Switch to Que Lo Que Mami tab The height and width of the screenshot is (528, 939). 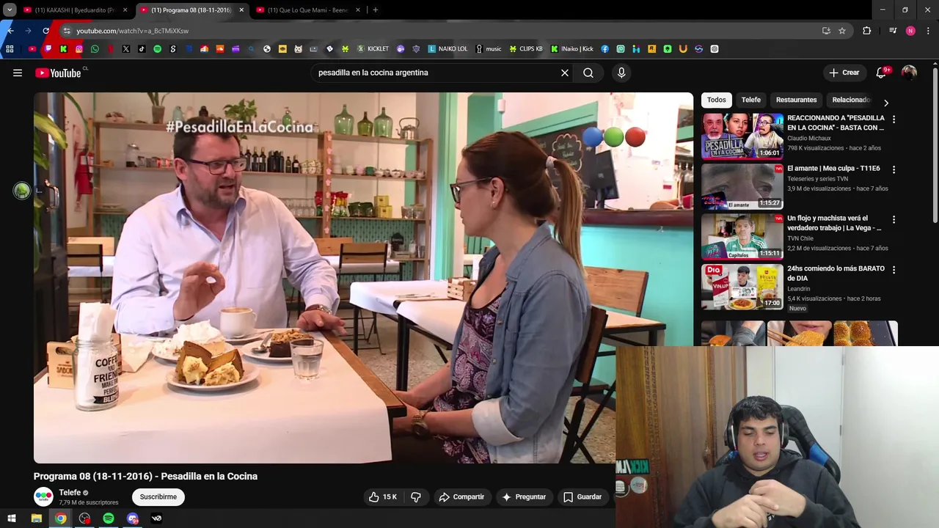coord(308,10)
